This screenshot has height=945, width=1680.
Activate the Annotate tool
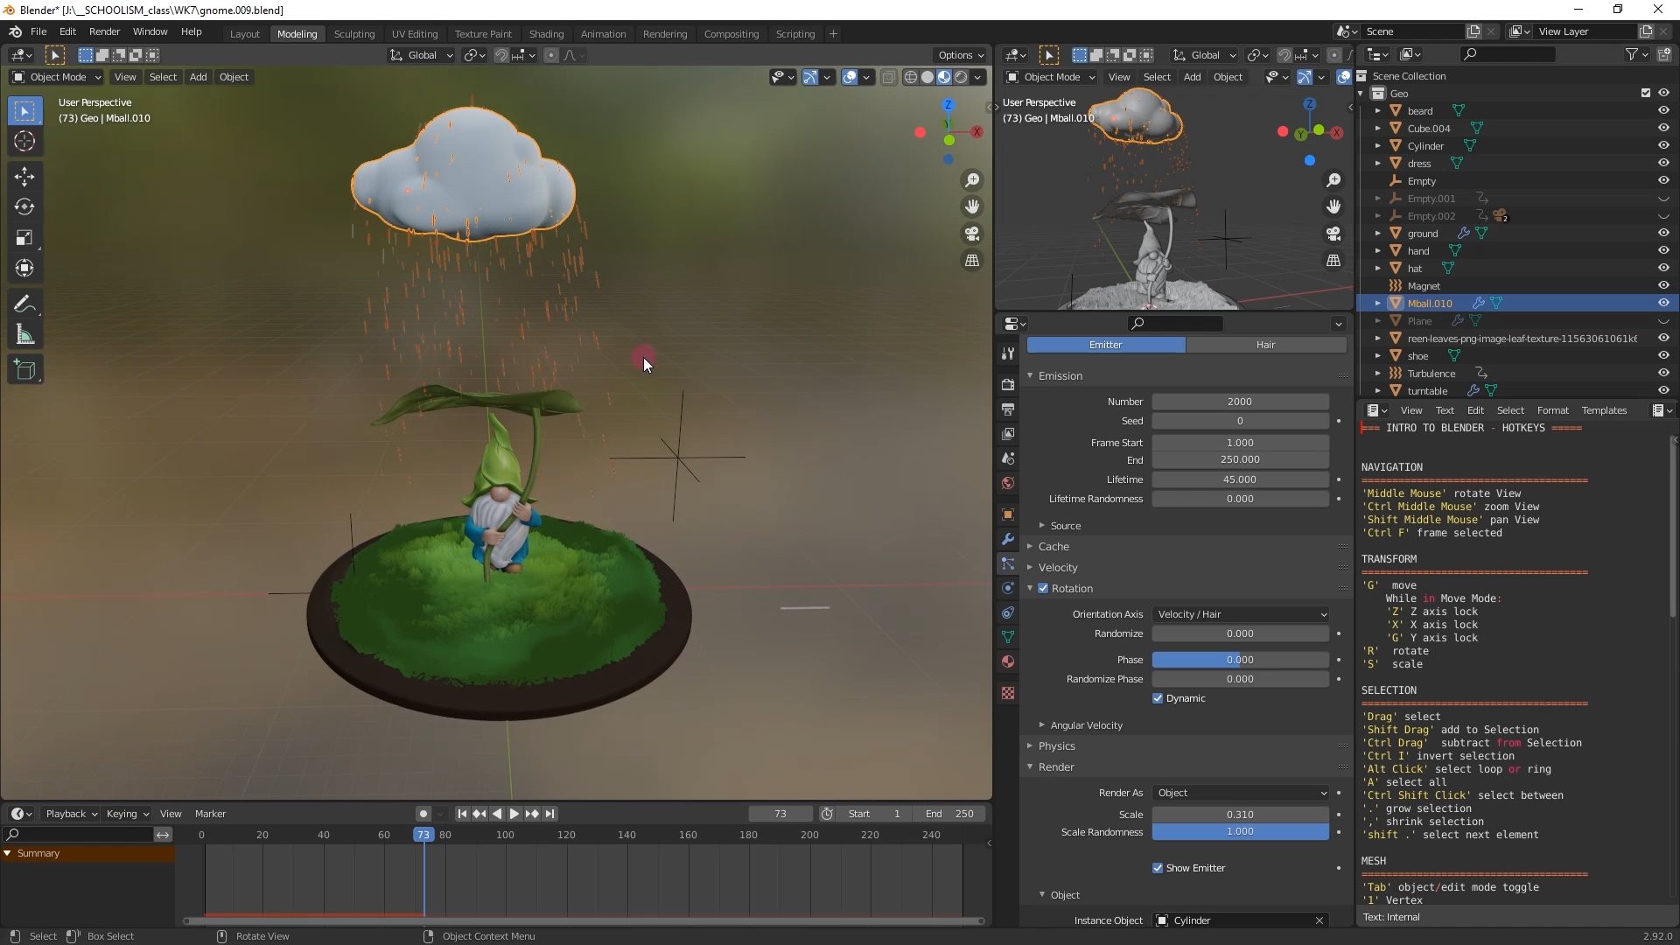coord(24,304)
